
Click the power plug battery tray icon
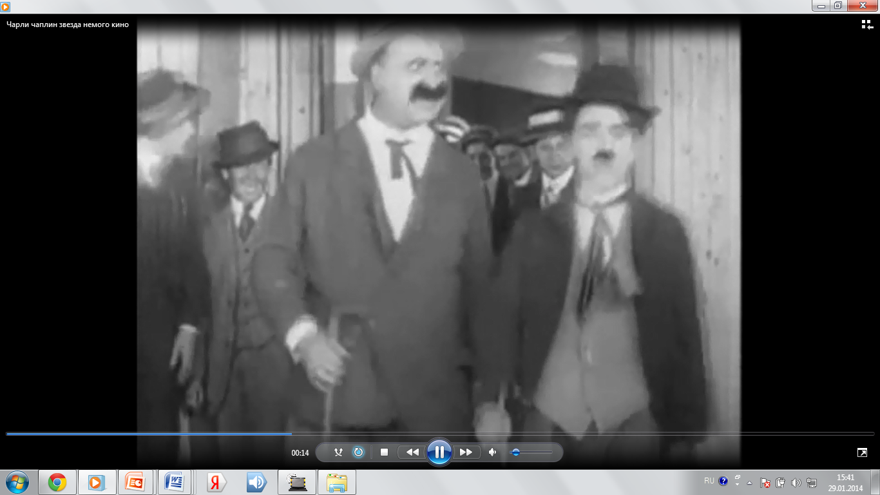point(780,482)
